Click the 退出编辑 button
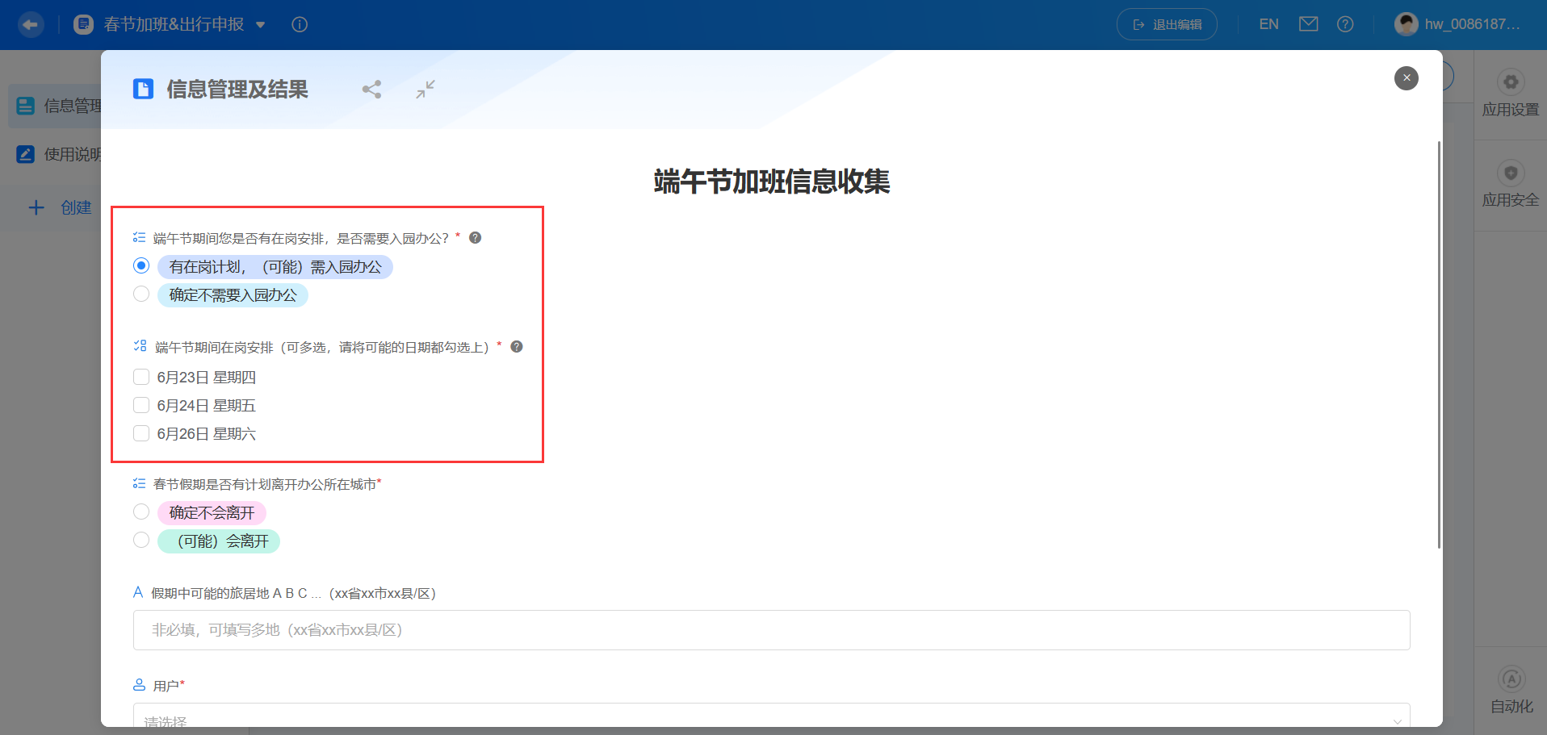 click(x=1166, y=24)
